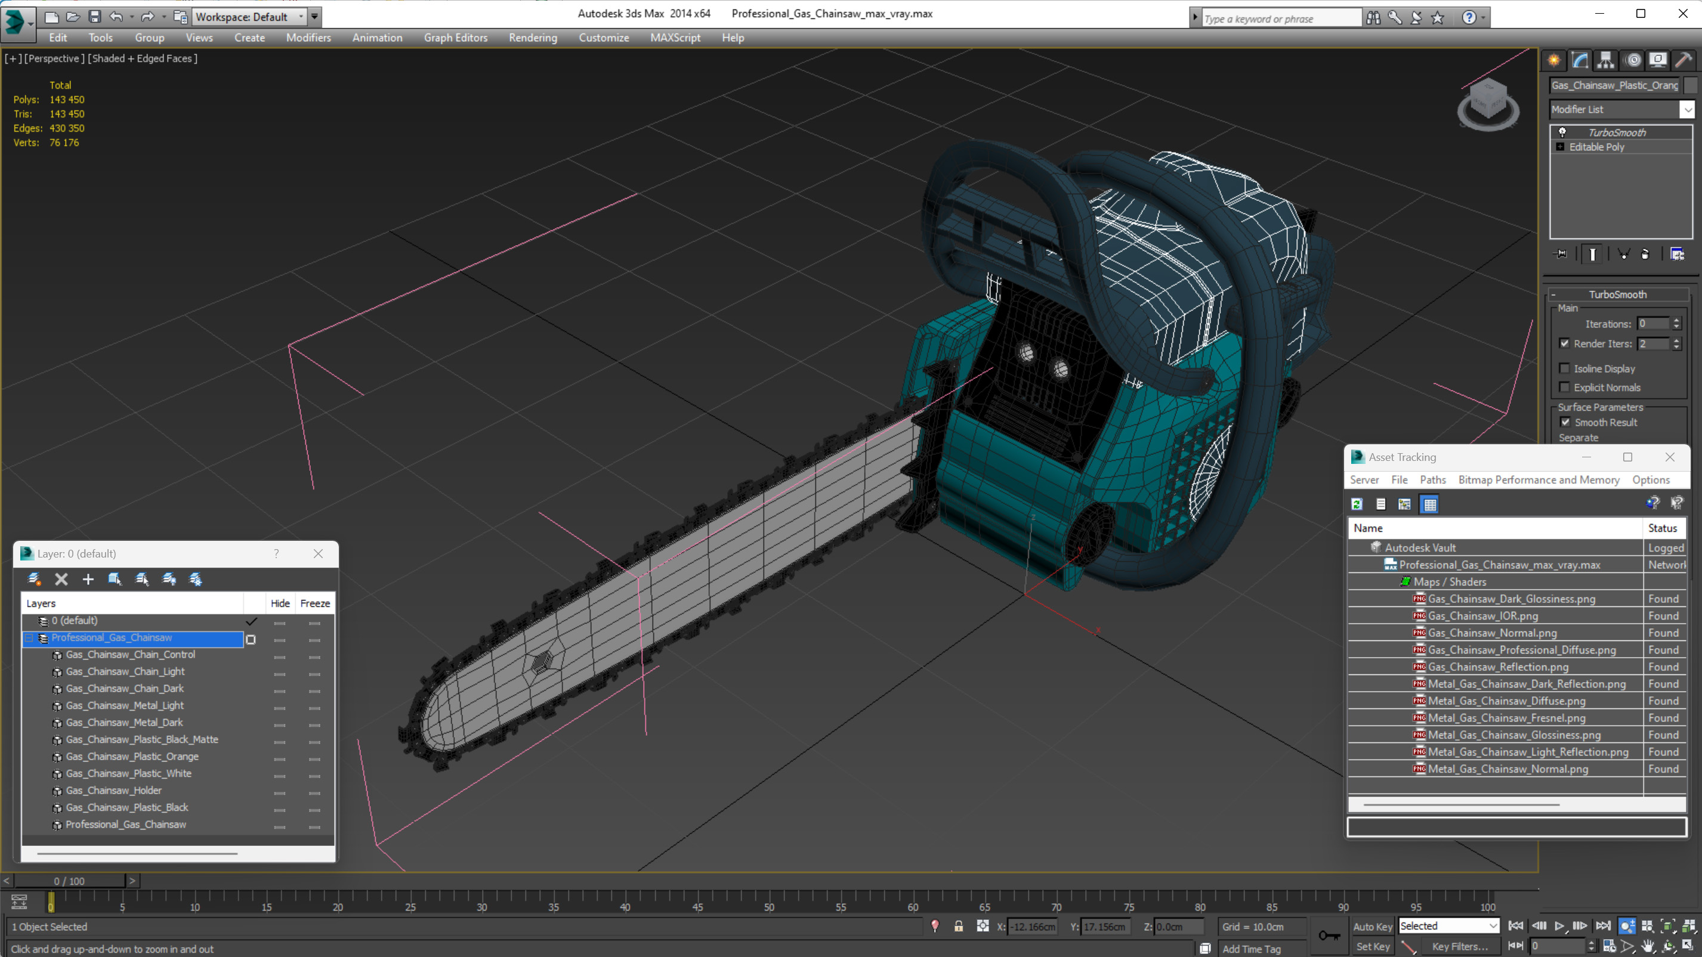Open File icon in quick access toolbar
Viewport: 1702px width, 957px height.
tap(73, 17)
